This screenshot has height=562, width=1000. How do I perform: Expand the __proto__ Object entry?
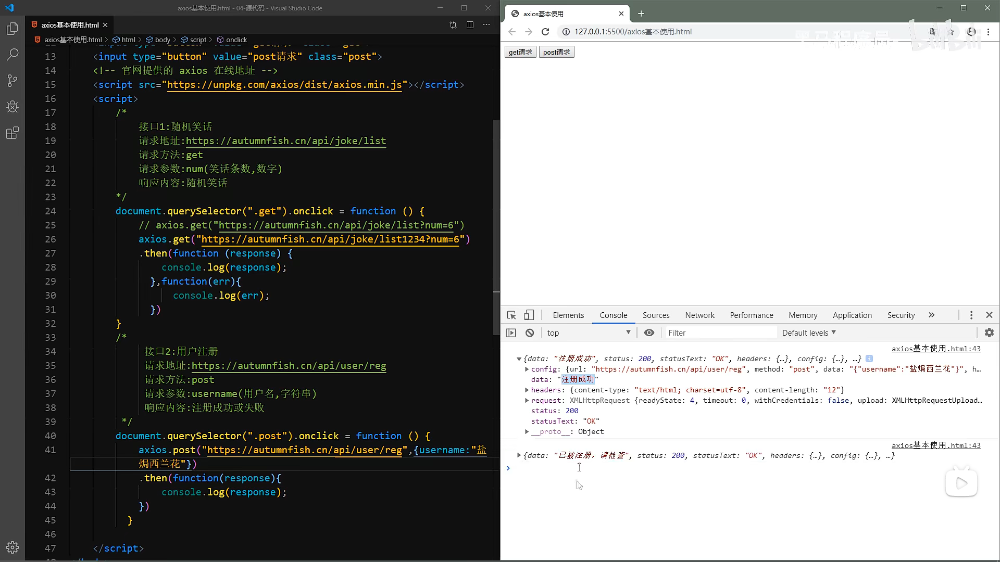click(x=527, y=432)
